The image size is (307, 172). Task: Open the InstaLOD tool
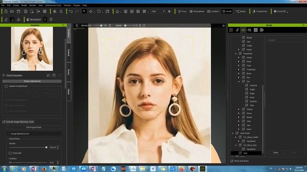(x=281, y=11)
